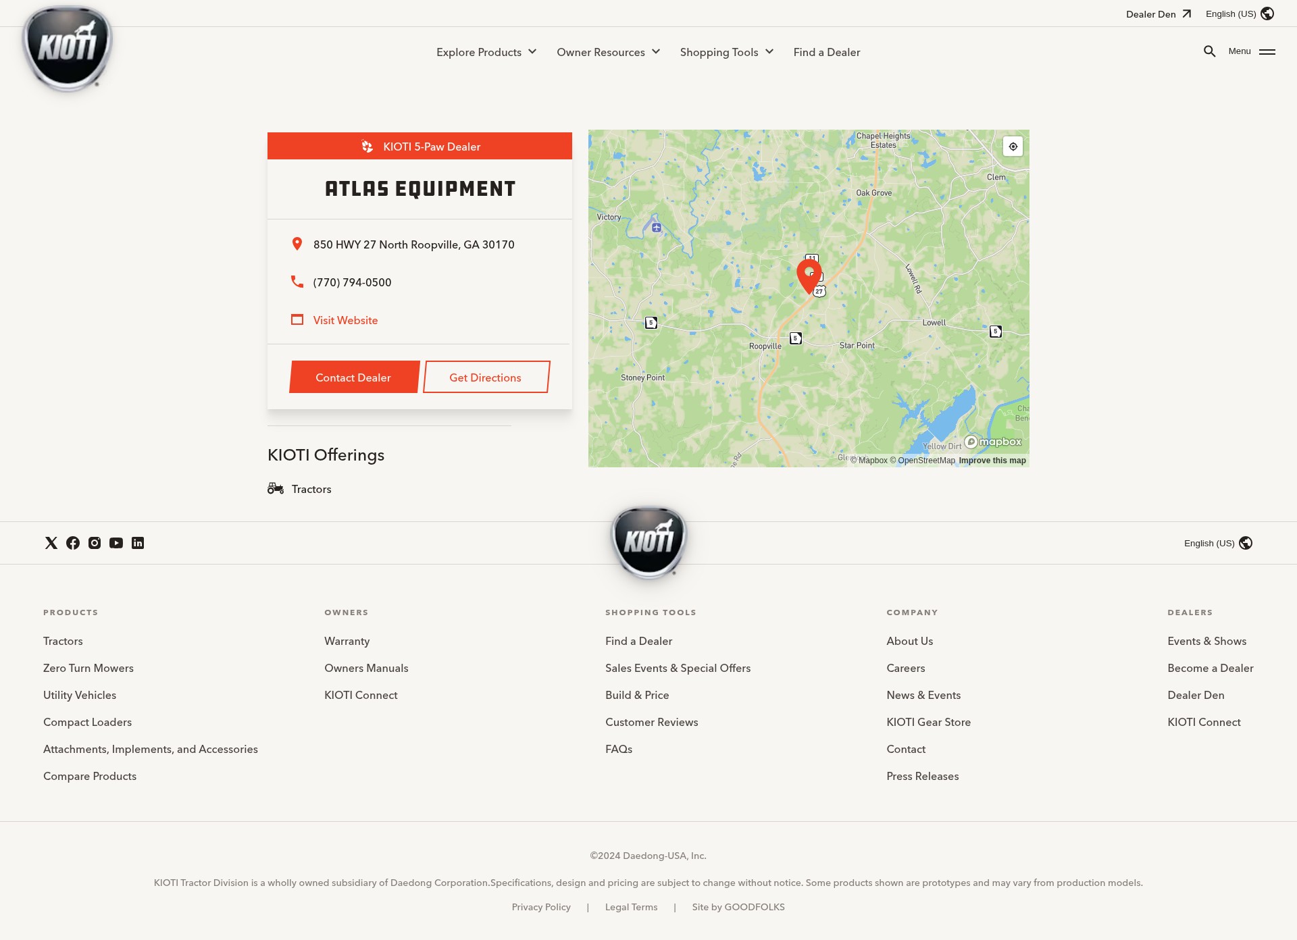
Task: Open footer Tractors link under Products
Action: click(x=63, y=641)
